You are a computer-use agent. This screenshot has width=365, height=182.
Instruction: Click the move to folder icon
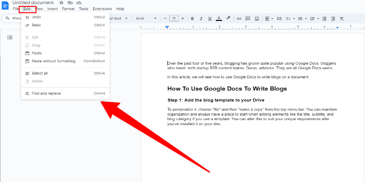click(70, 3)
